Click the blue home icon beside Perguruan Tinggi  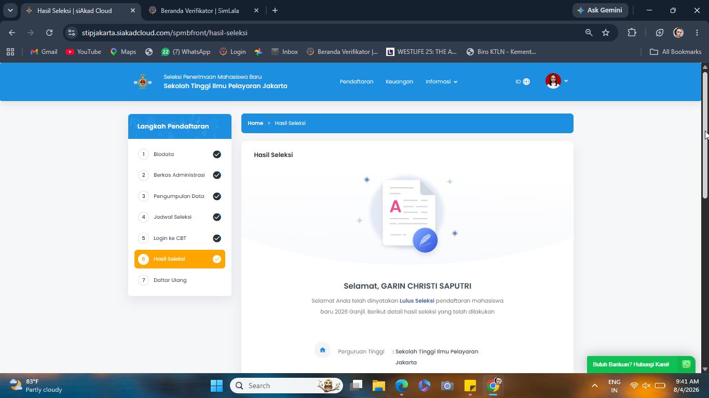322,350
